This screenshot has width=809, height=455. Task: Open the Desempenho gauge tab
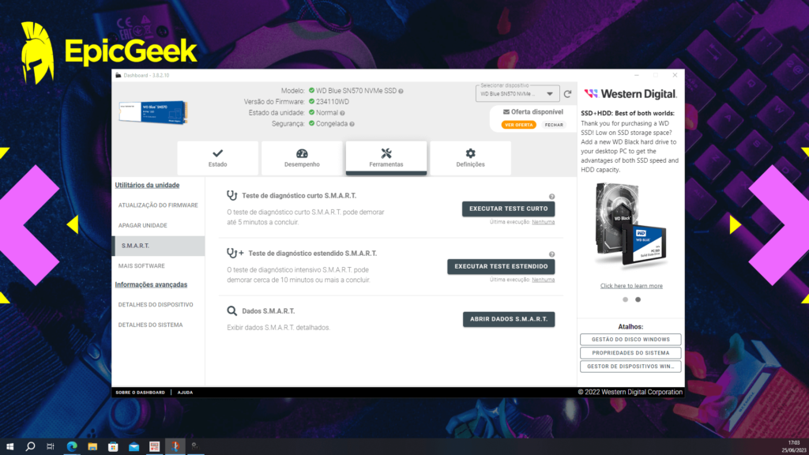(x=302, y=158)
